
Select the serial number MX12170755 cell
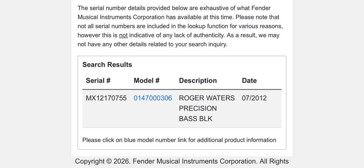(x=106, y=98)
